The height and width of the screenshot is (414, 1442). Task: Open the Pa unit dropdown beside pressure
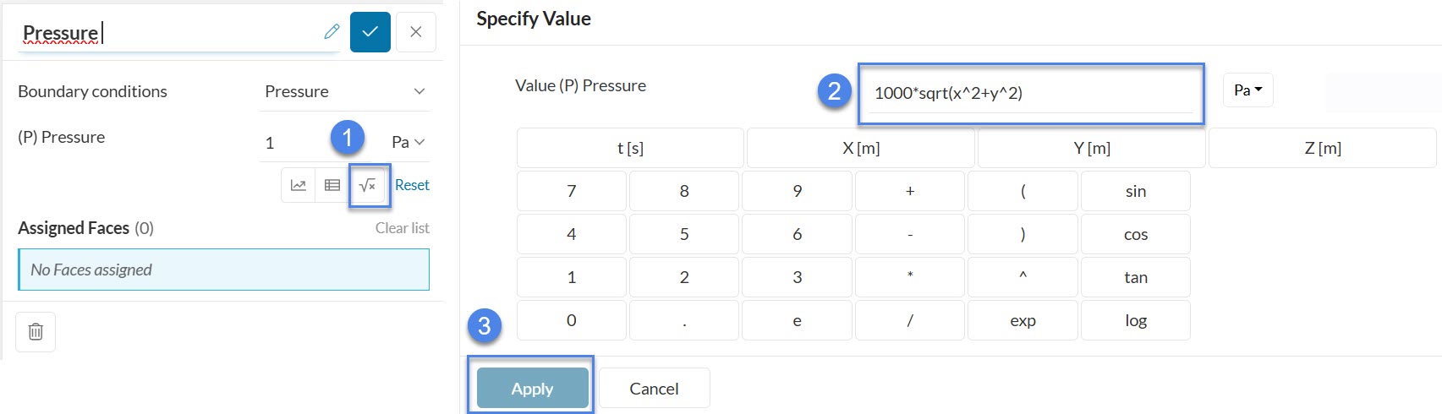(408, 142)
